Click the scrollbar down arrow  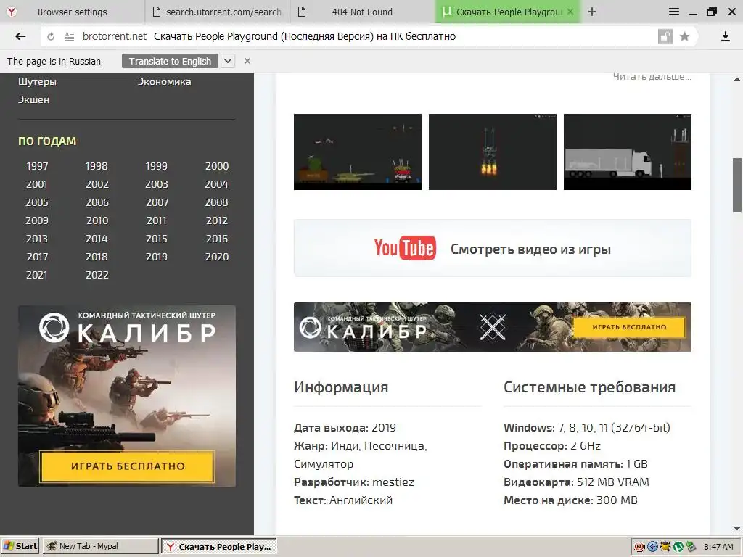(x=737, y=529)
